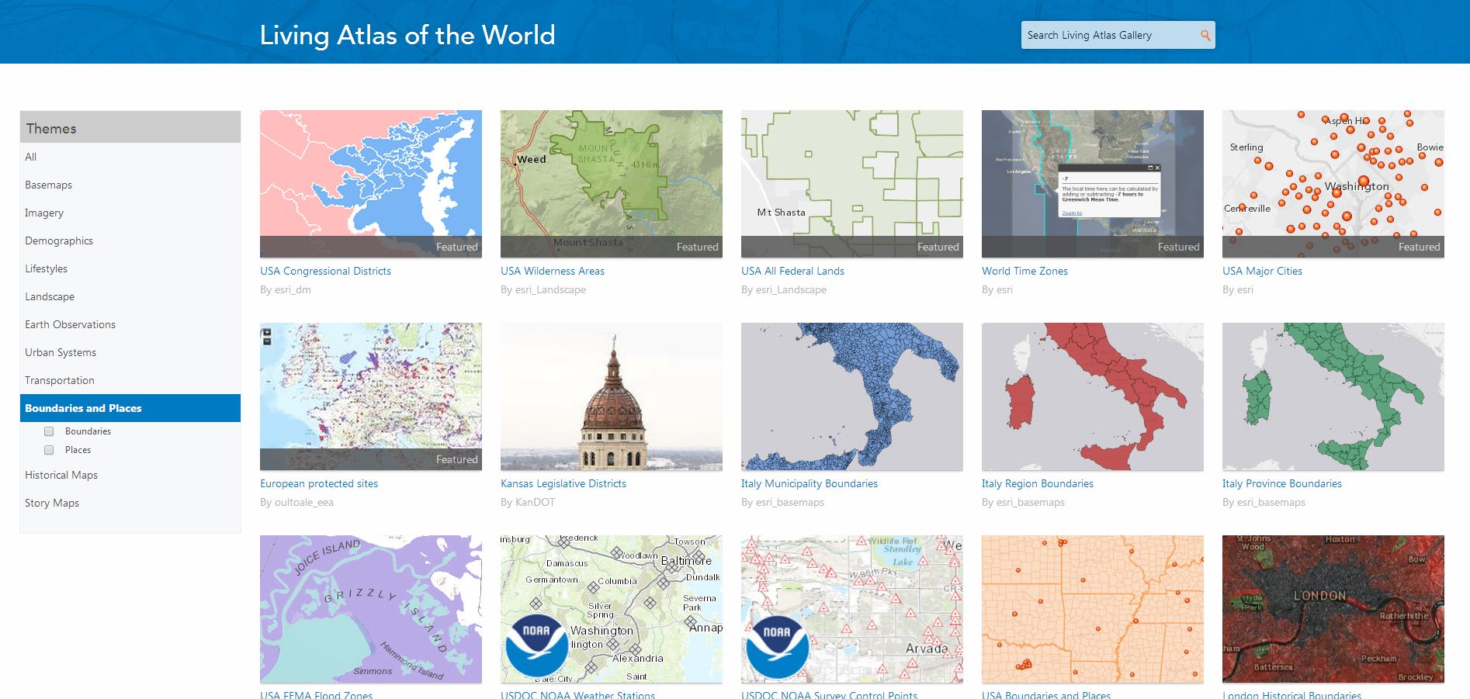Open the USA Wilderness Areas link
The width and height of the screenshot is (1470, 699).
pos(553,271)
